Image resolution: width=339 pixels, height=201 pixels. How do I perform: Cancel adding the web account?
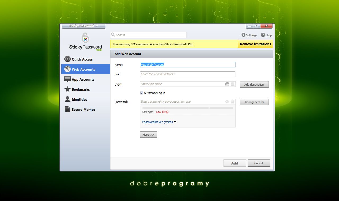pos(259,163)
